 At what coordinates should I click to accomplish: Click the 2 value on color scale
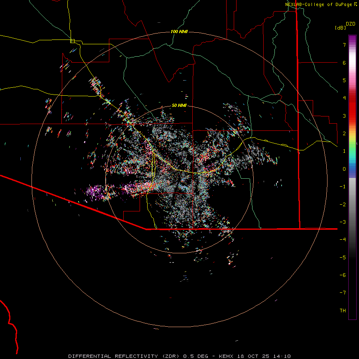[x=344, y=134]
